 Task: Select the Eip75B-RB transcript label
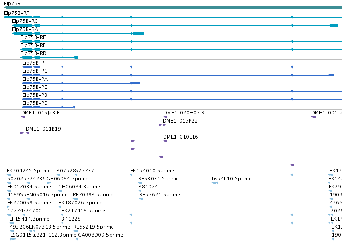tap(33, 45)
